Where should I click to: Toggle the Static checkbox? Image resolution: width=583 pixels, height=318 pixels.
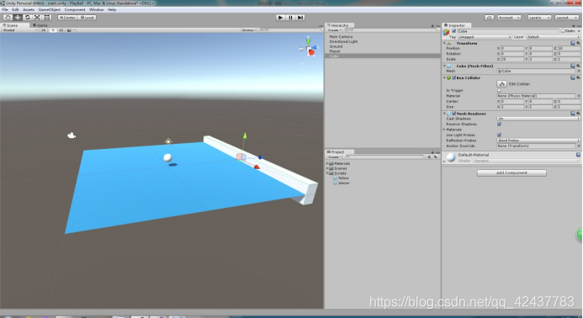563,31
